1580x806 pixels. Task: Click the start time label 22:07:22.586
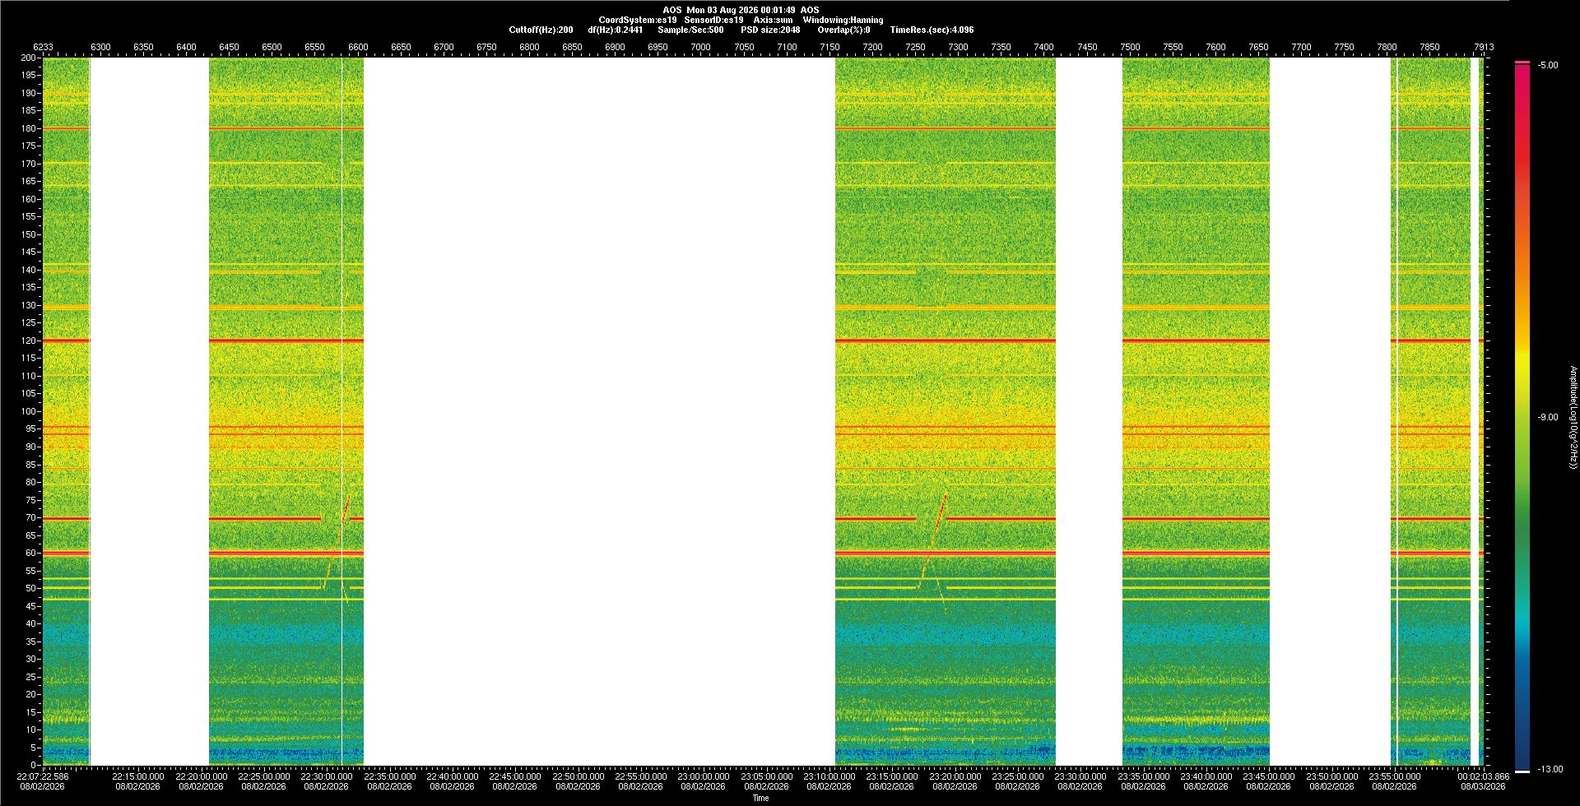click(43, 776)
